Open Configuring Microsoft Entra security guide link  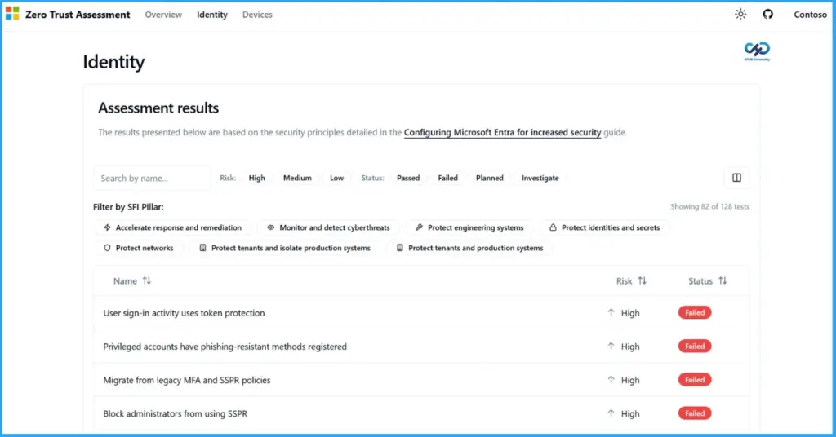click(502, 132)
